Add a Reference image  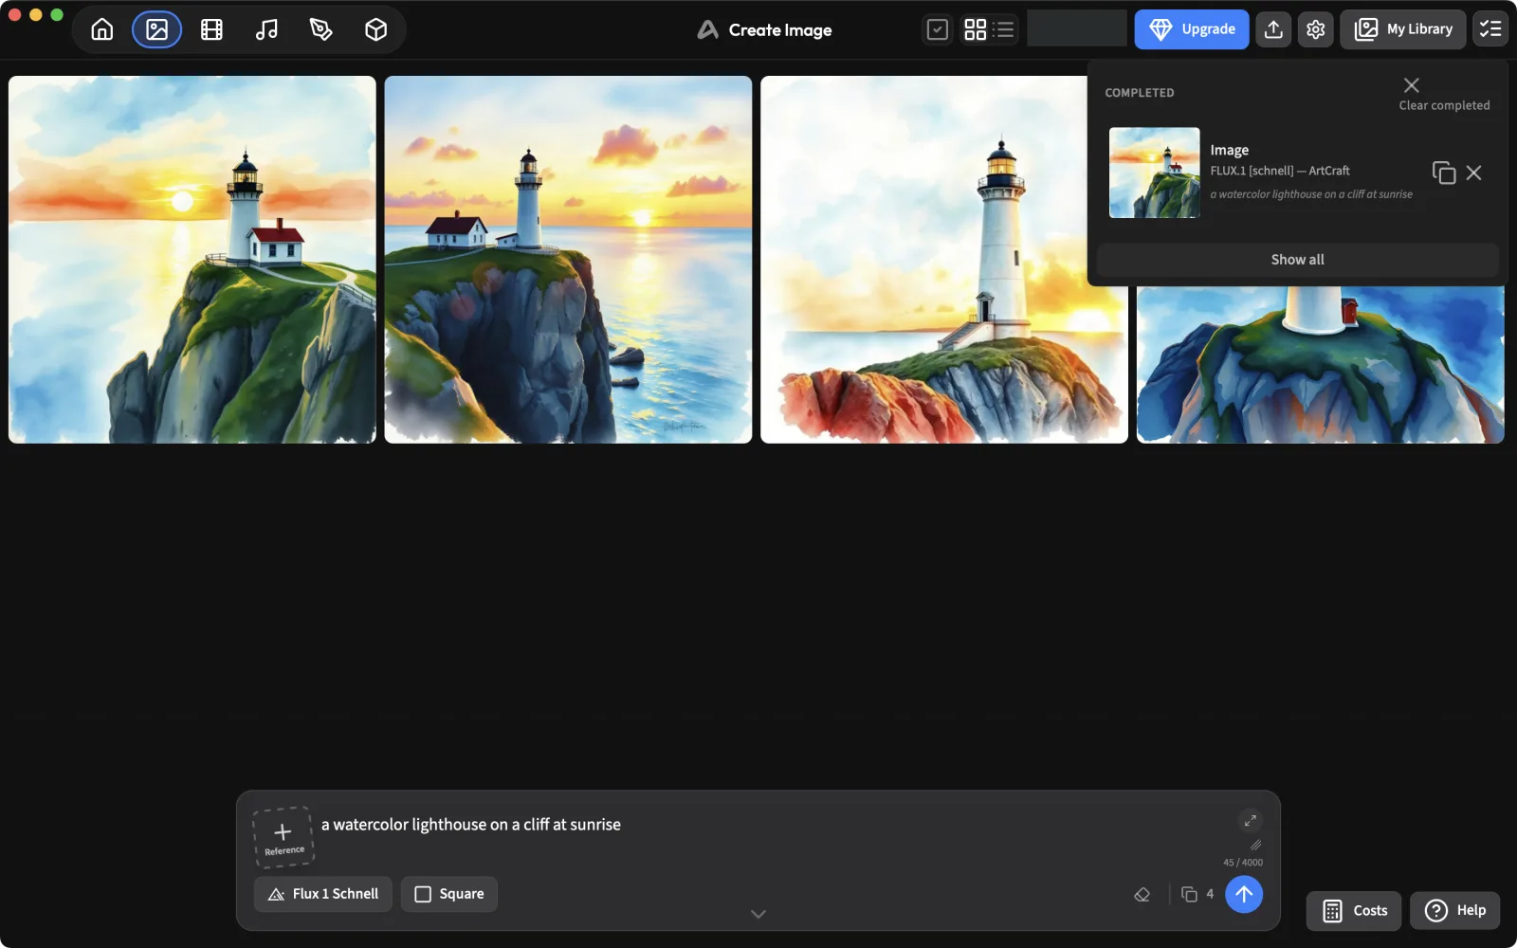[x=283, y=837]
